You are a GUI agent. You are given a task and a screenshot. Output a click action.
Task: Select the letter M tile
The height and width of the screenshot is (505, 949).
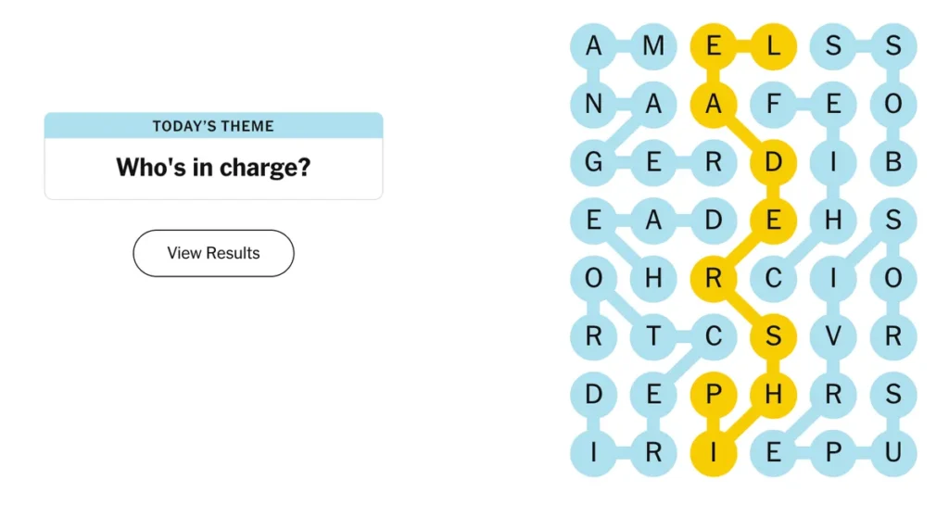(x=653, y=46)
